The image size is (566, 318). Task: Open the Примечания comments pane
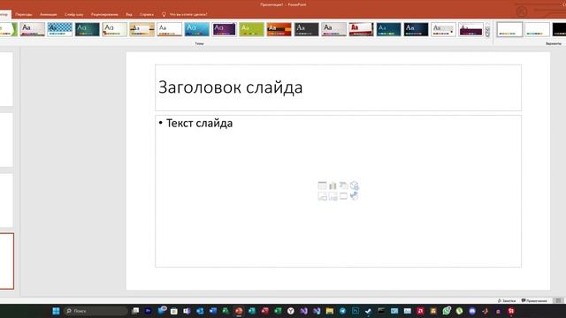point(534,300)
